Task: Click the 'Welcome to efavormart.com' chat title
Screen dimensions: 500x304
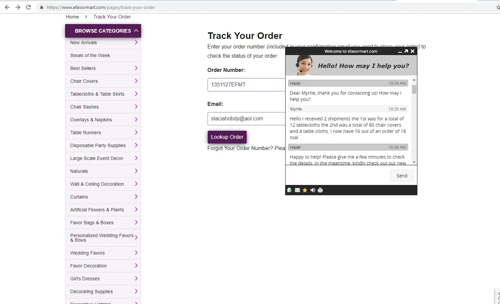Action: (x=351, y=51)
